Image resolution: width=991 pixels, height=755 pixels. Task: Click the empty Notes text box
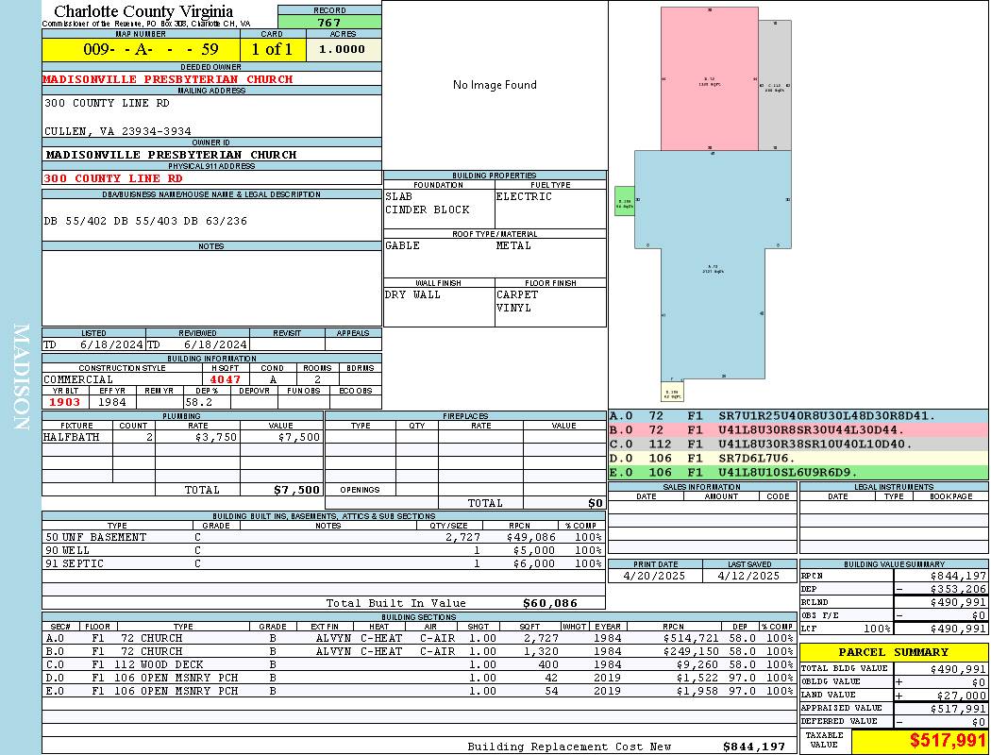tap(211, 288)
